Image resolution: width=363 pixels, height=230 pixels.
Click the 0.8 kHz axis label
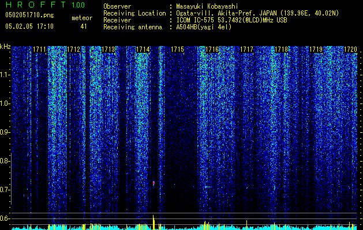5,161
